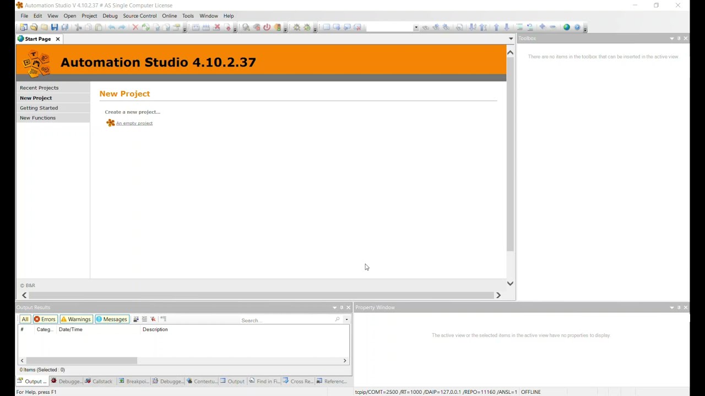Open the Project menu
Screen dimensions: 705x396
coord(89,16)
